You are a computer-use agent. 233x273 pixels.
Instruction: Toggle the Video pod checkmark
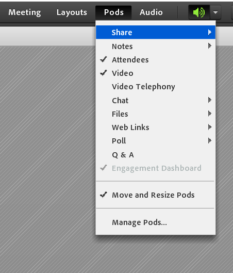[103, 73]
